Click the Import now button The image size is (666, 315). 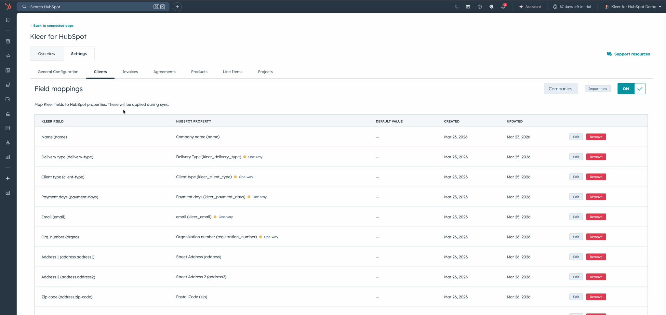click(598, 89)
